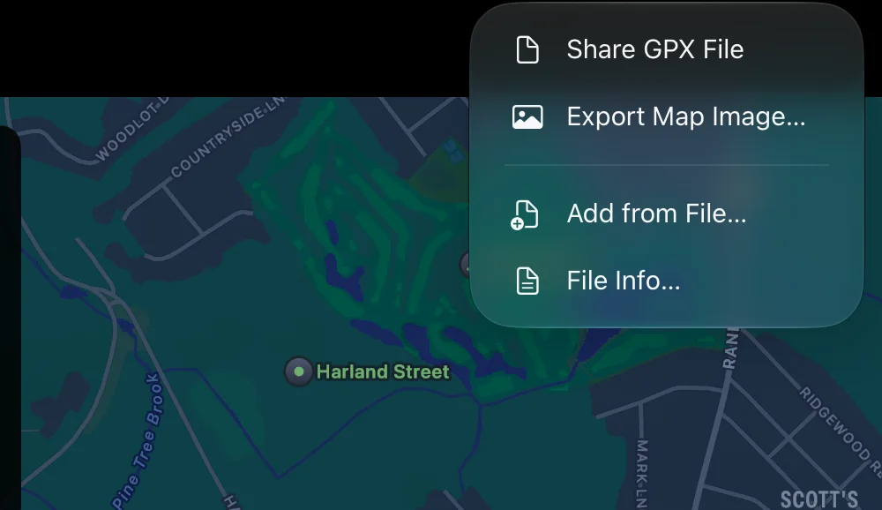Click the Harland Street map label
Viewport: 882px width, 510px height.
click(x=383, y=371)
